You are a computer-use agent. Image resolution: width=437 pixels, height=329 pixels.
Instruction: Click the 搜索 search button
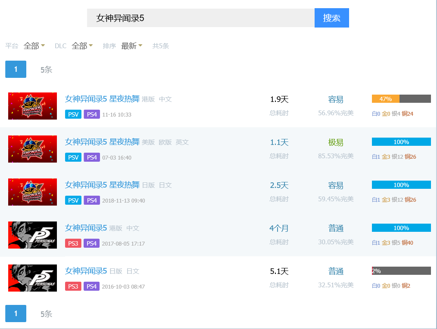click(x=331, y=18)
